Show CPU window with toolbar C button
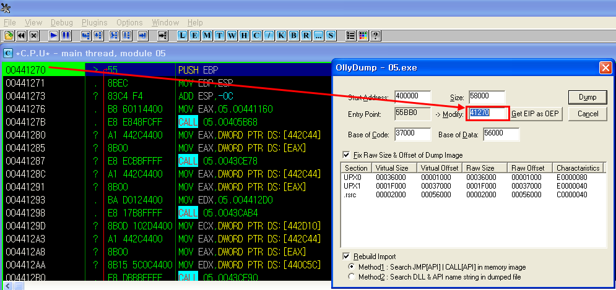This screenshot has width=616, height=290. pos(256,36)
